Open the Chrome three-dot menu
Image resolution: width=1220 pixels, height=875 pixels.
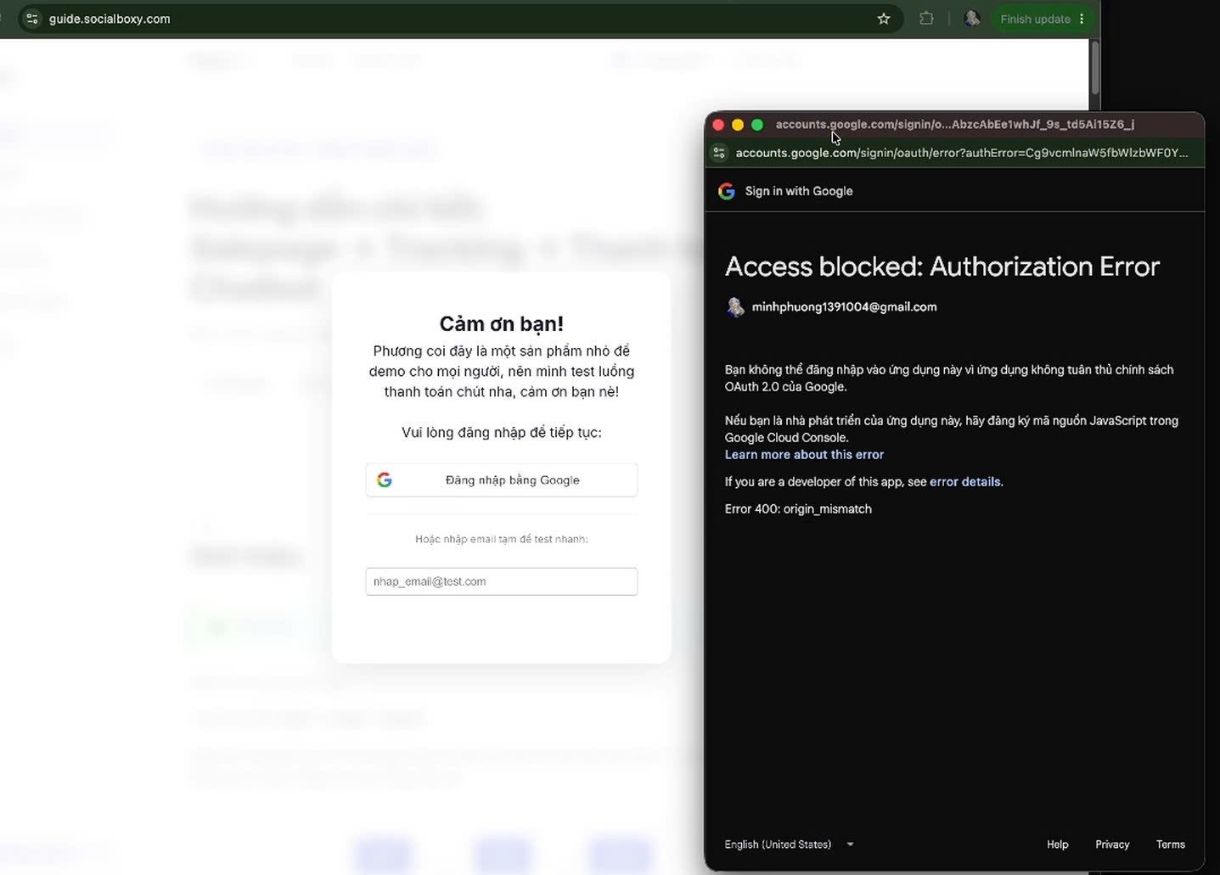(x=1082, y=19)
